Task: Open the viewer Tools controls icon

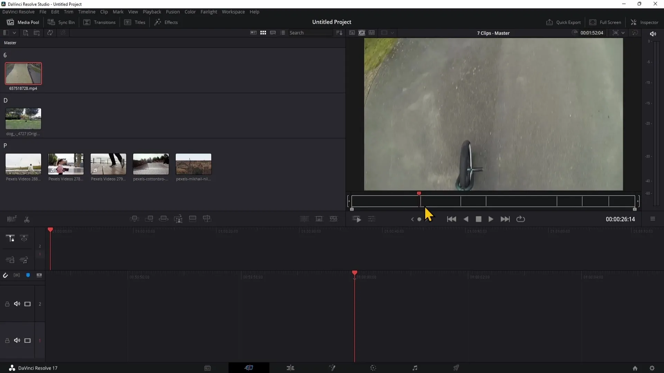Action: pos(372,219)
